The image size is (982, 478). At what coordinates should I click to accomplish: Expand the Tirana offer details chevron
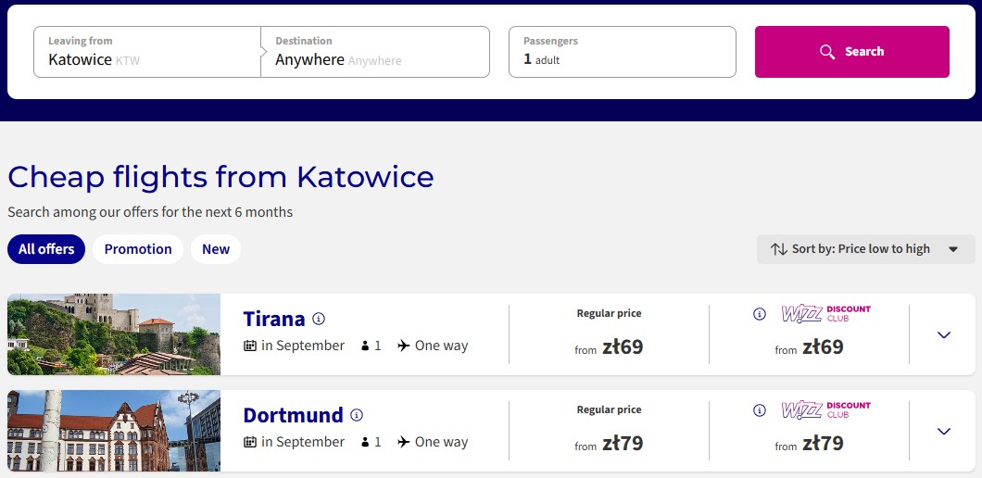[x=944, y=334]
